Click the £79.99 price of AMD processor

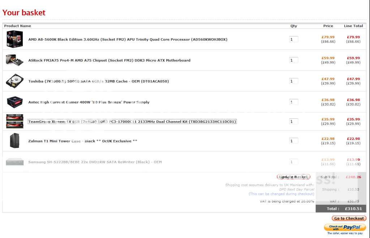tap(328, 37)
